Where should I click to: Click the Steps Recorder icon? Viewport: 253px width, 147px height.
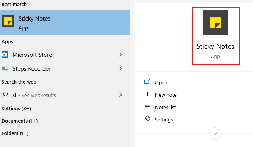[x=5, y=69]
